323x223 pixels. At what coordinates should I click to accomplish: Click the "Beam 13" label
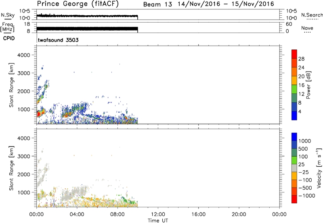pos(157,4)
